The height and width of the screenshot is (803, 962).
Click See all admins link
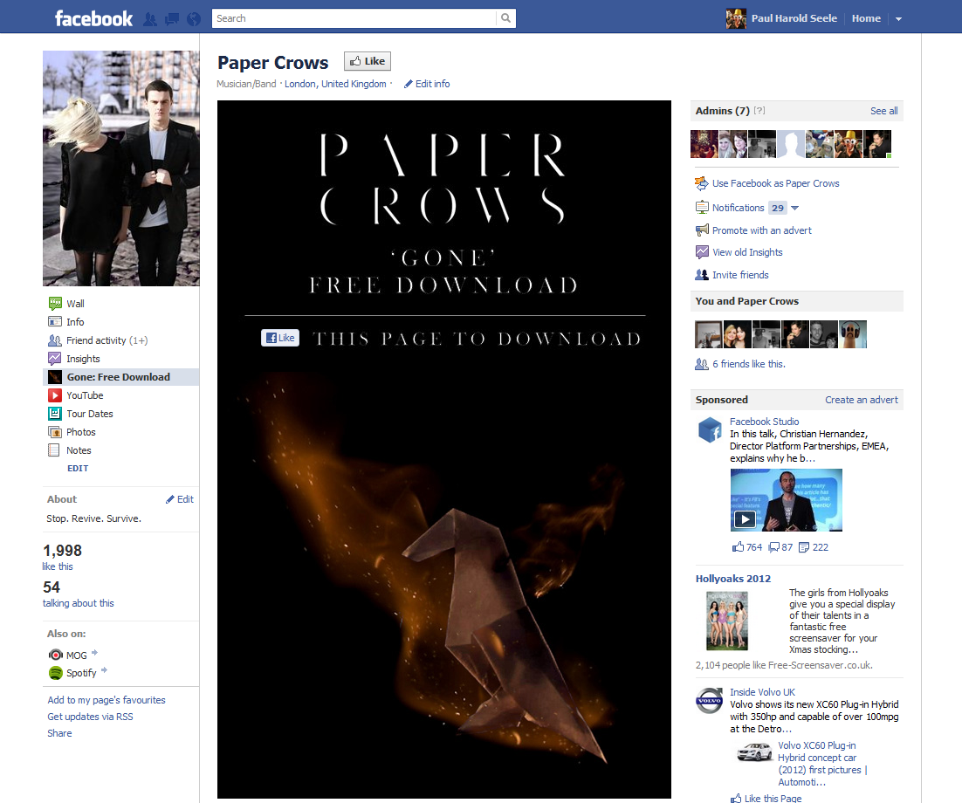pos(883,111)
